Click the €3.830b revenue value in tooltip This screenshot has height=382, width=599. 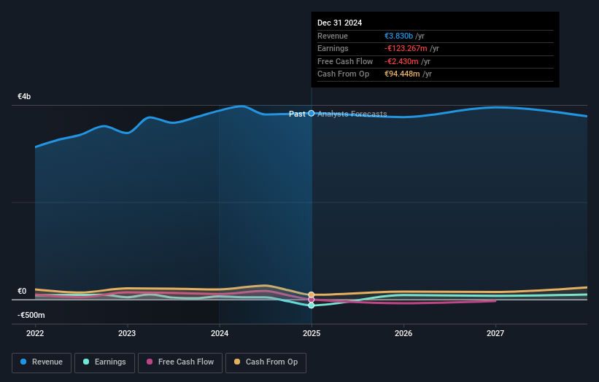pyautogui.click(x=398, y=36)
